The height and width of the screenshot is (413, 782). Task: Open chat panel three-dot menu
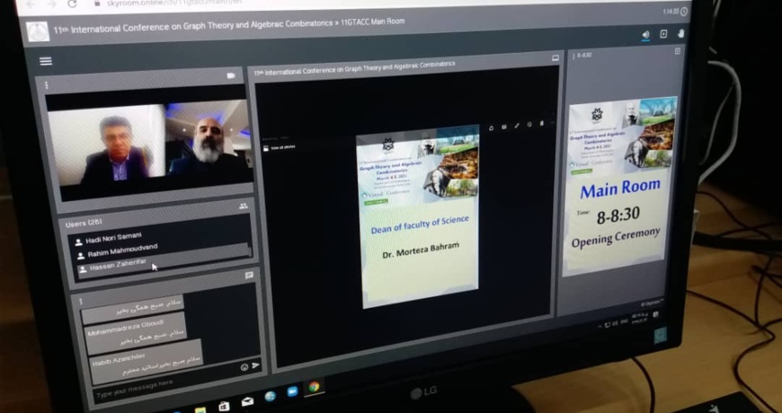coord(80,301)
